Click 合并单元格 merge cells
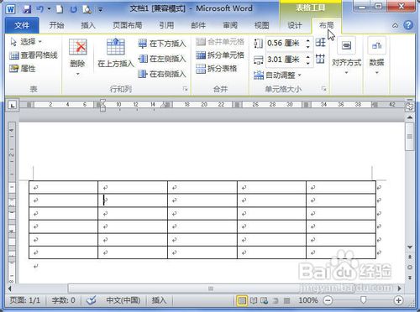The height and width of the screenshot is (312, 420). point(220,42)
